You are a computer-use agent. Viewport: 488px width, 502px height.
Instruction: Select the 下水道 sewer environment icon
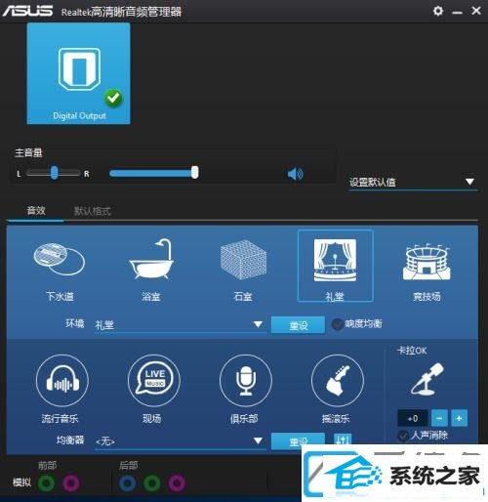pos(60,260)
